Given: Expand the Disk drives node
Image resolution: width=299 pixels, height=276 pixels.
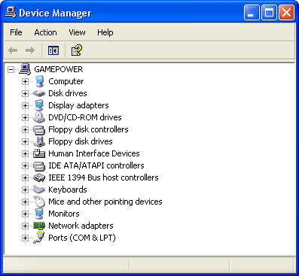Looking at the screenshot, I should 25,93.
